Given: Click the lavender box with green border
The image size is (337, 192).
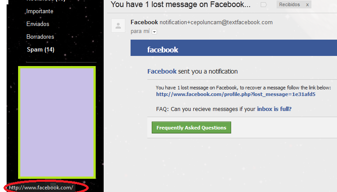Looking at the screenshot, I should tap(57, 122).
